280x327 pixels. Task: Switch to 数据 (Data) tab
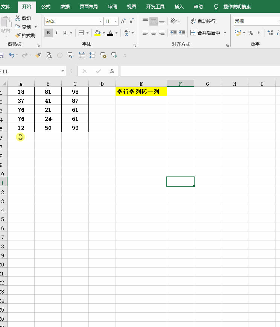65,7
